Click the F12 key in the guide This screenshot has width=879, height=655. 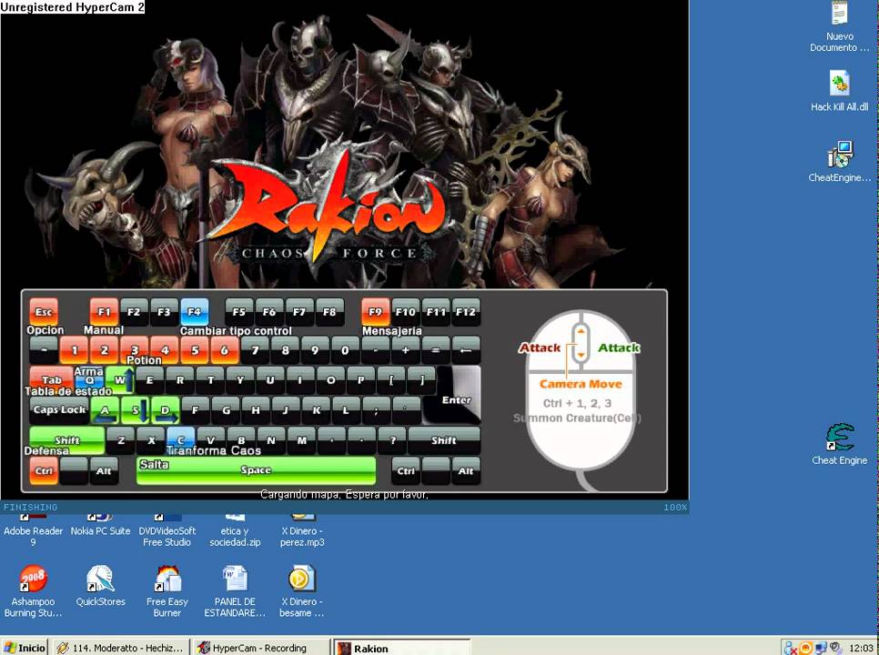click(x=466, y=311)
